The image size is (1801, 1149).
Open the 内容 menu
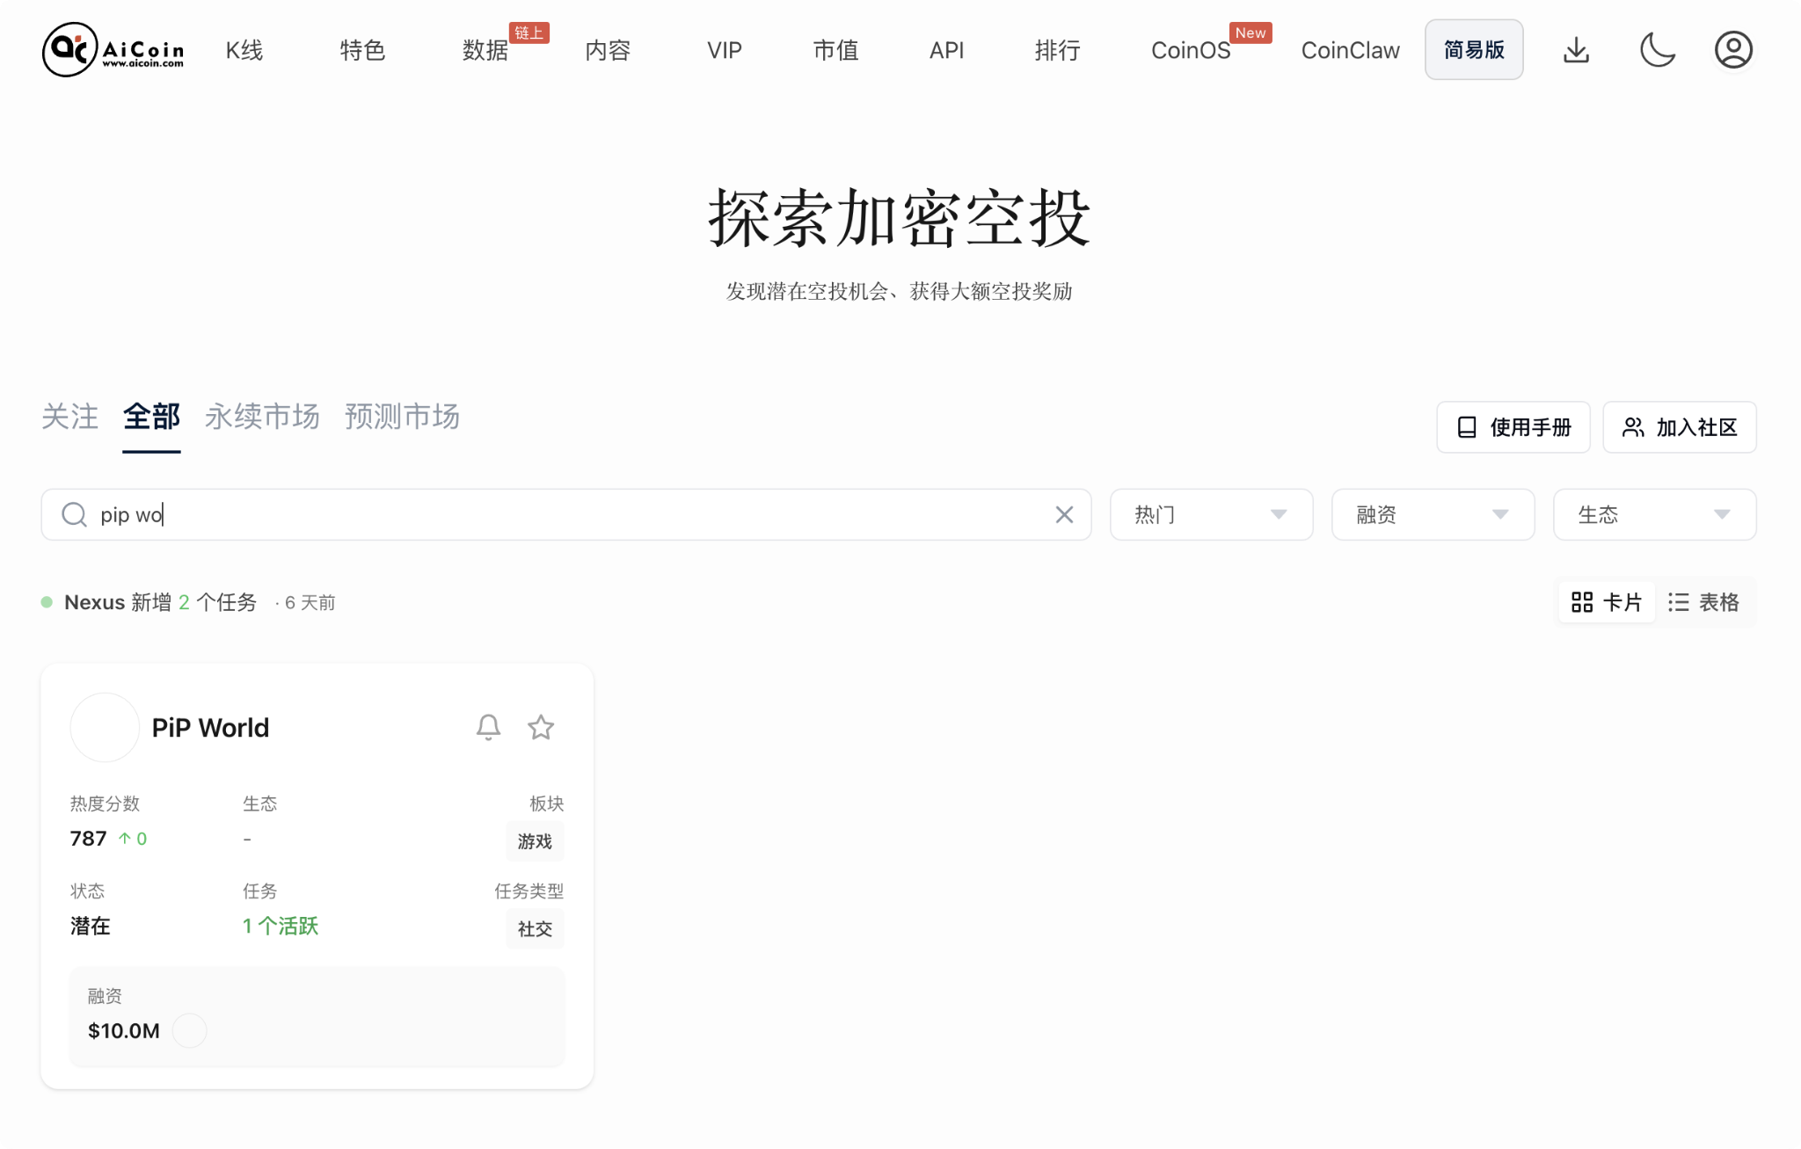click(x=608, y=50)
